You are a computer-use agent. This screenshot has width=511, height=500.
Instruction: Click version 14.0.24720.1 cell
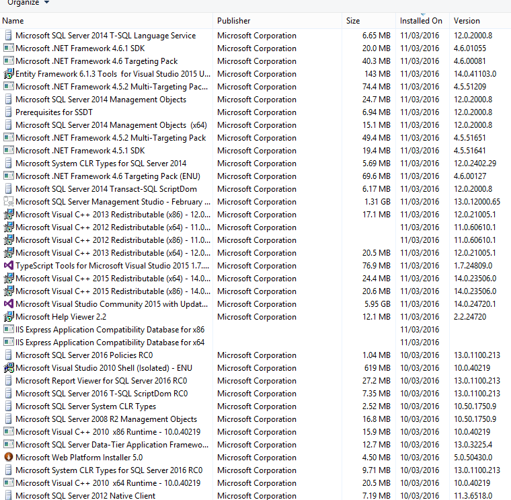[x=475, y=304]
